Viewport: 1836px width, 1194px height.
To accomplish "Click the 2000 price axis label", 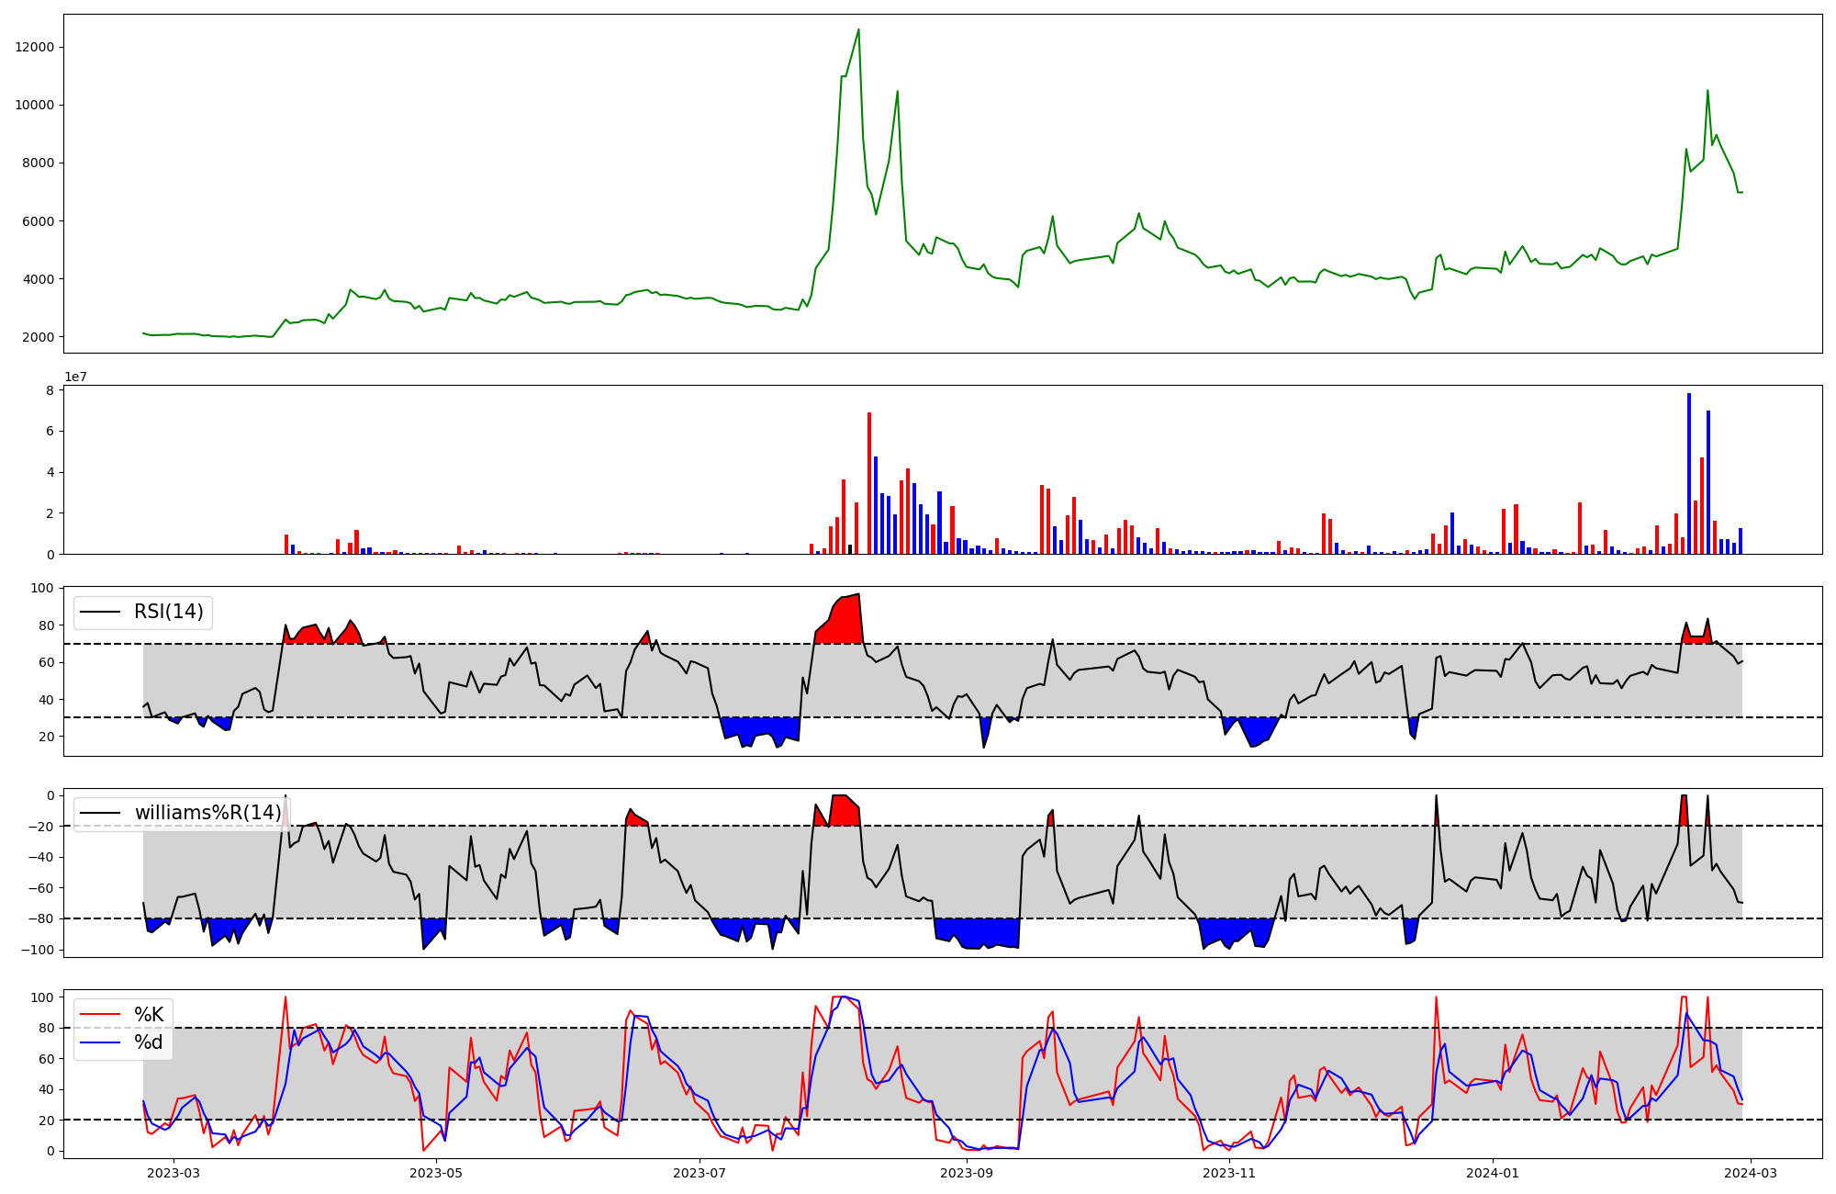I will (39, 337).
